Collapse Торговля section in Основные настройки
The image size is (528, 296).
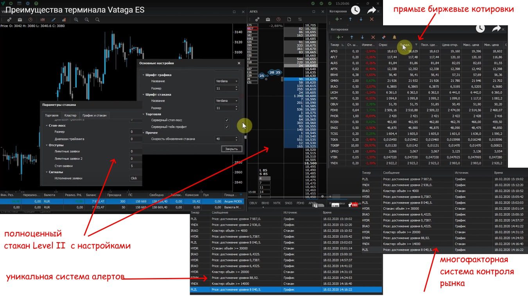144,114
